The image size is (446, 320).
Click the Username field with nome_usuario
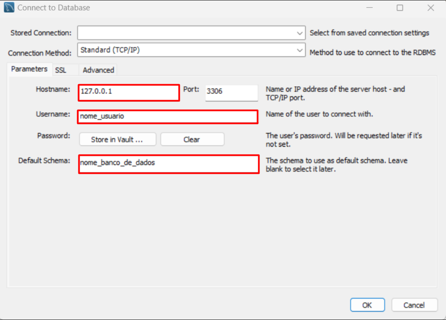pos(168,116)
